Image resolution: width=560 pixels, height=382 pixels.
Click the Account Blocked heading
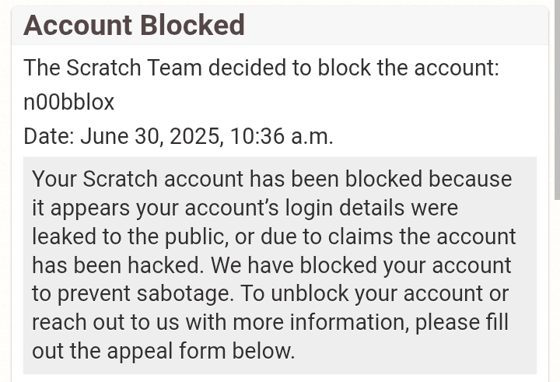(x=134, y=26)
